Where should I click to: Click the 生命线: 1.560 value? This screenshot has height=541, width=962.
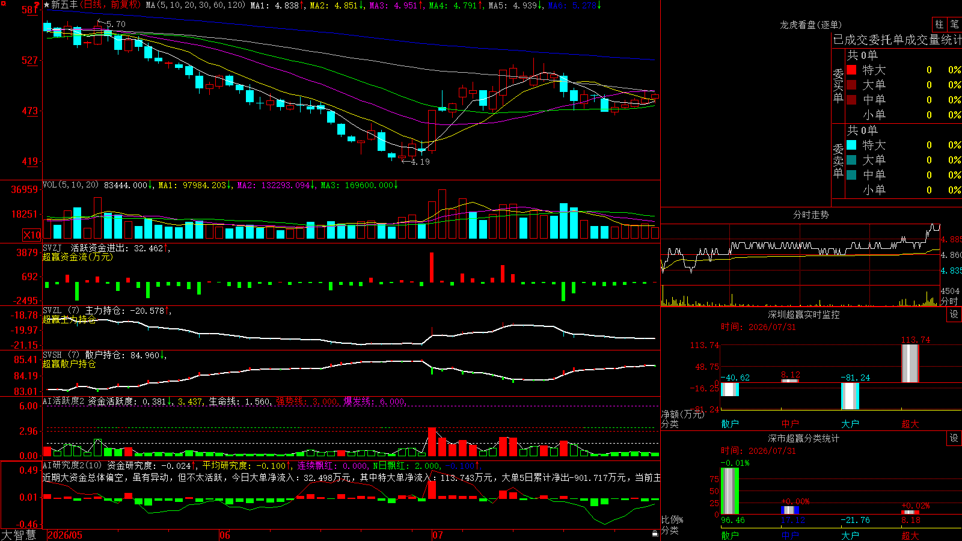pyautogui.click(x=239, y=402)
